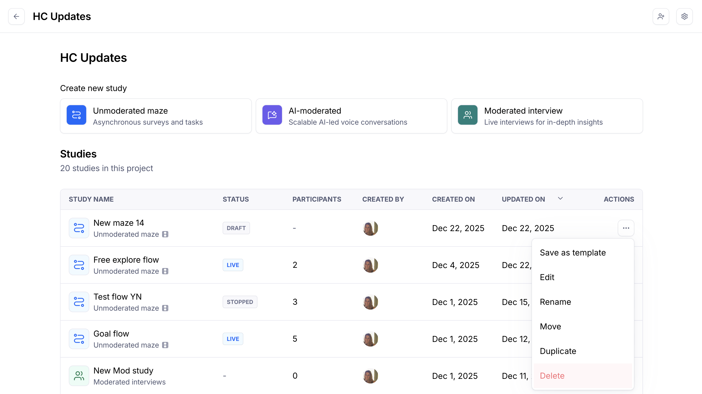Open project settings gear icon

(x=684, y=16)
